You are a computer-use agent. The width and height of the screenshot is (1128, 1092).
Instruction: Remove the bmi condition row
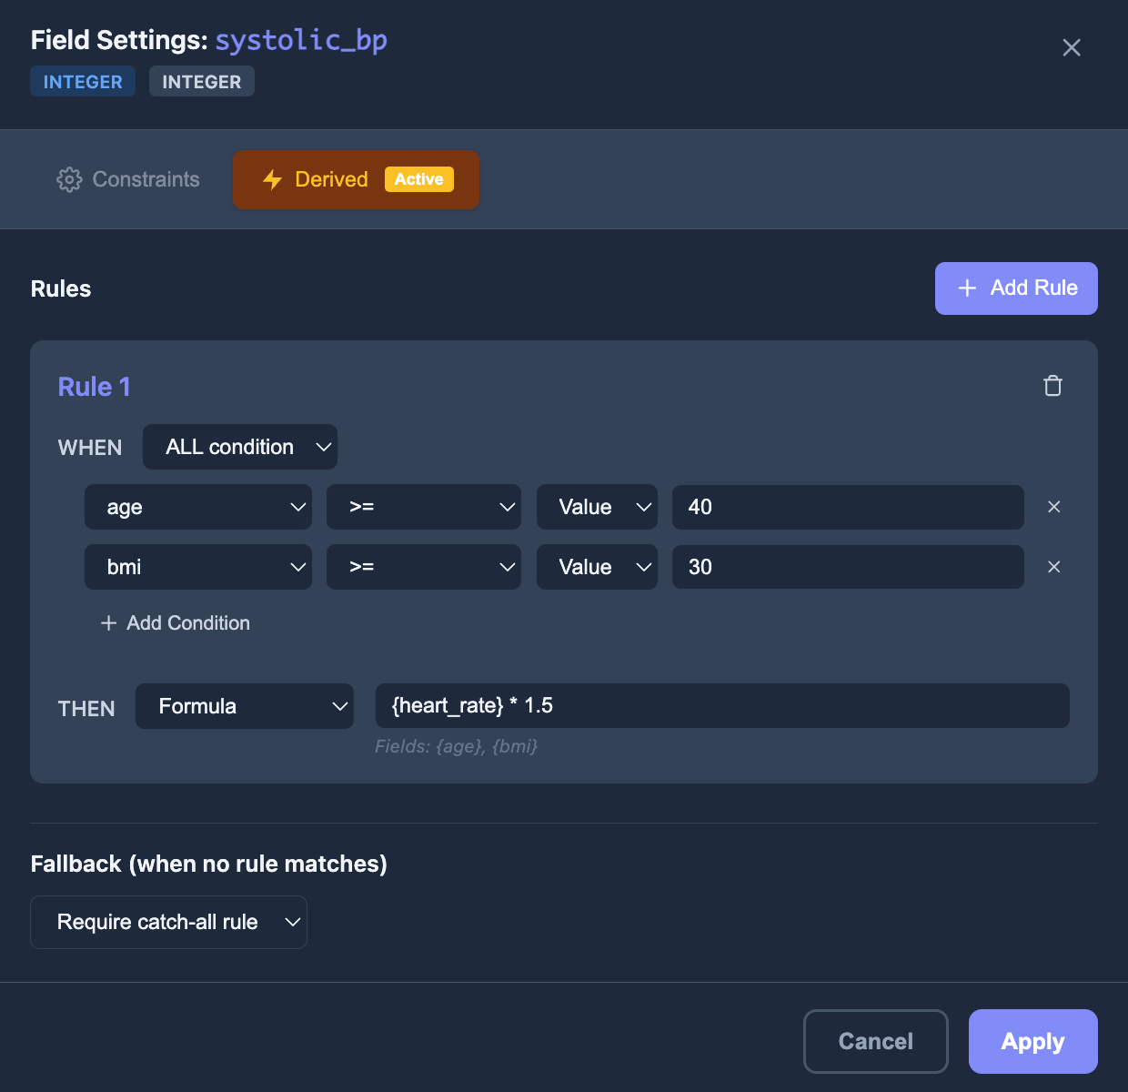point(1053,567)
